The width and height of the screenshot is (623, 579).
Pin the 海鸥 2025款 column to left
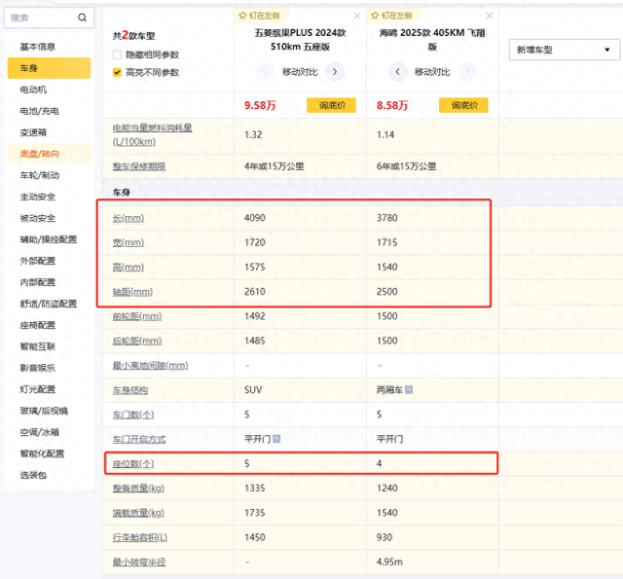(397, 17)
